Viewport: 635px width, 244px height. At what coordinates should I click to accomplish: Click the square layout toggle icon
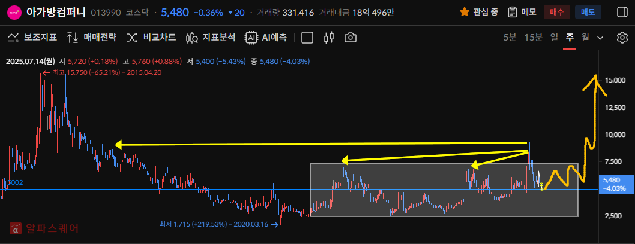point(307,38)
